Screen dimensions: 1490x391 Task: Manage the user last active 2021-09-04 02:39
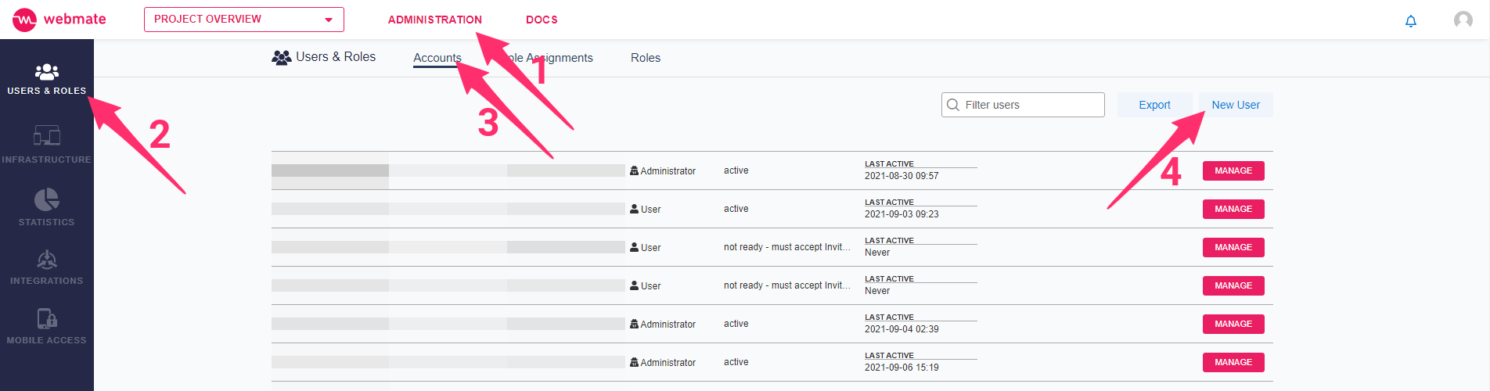click(x=1233, y=324)
